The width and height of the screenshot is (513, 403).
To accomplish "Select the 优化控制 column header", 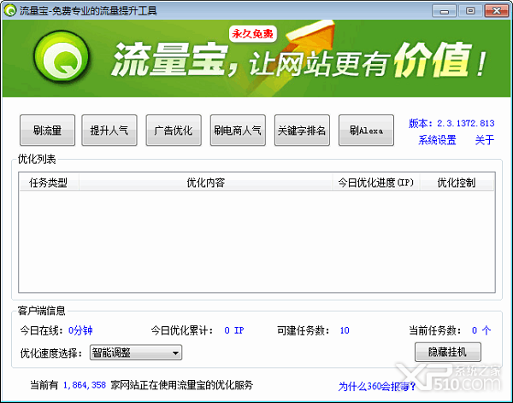I will [x=457, y=182].
